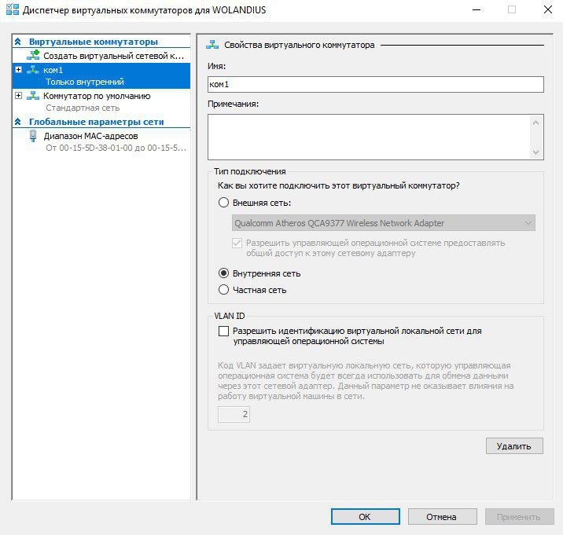This screenshot has width=563, height=535.
Task: Click the ком1 switch network icon
Action: tap(33, 70)
